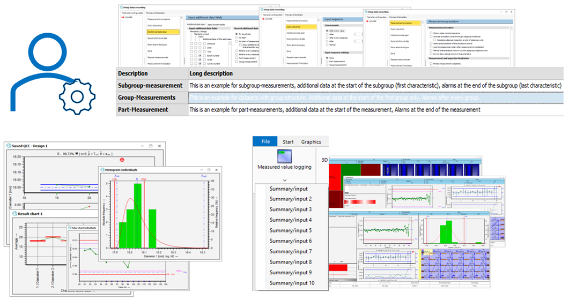Open 'Test plan configuration' tab in the Measurement procedure window
Screen dimensions: 569x300
pos(376,17)
